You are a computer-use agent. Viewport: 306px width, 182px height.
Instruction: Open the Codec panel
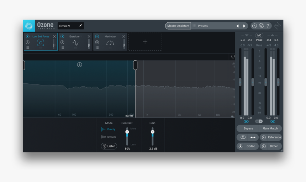pos(250,147)
